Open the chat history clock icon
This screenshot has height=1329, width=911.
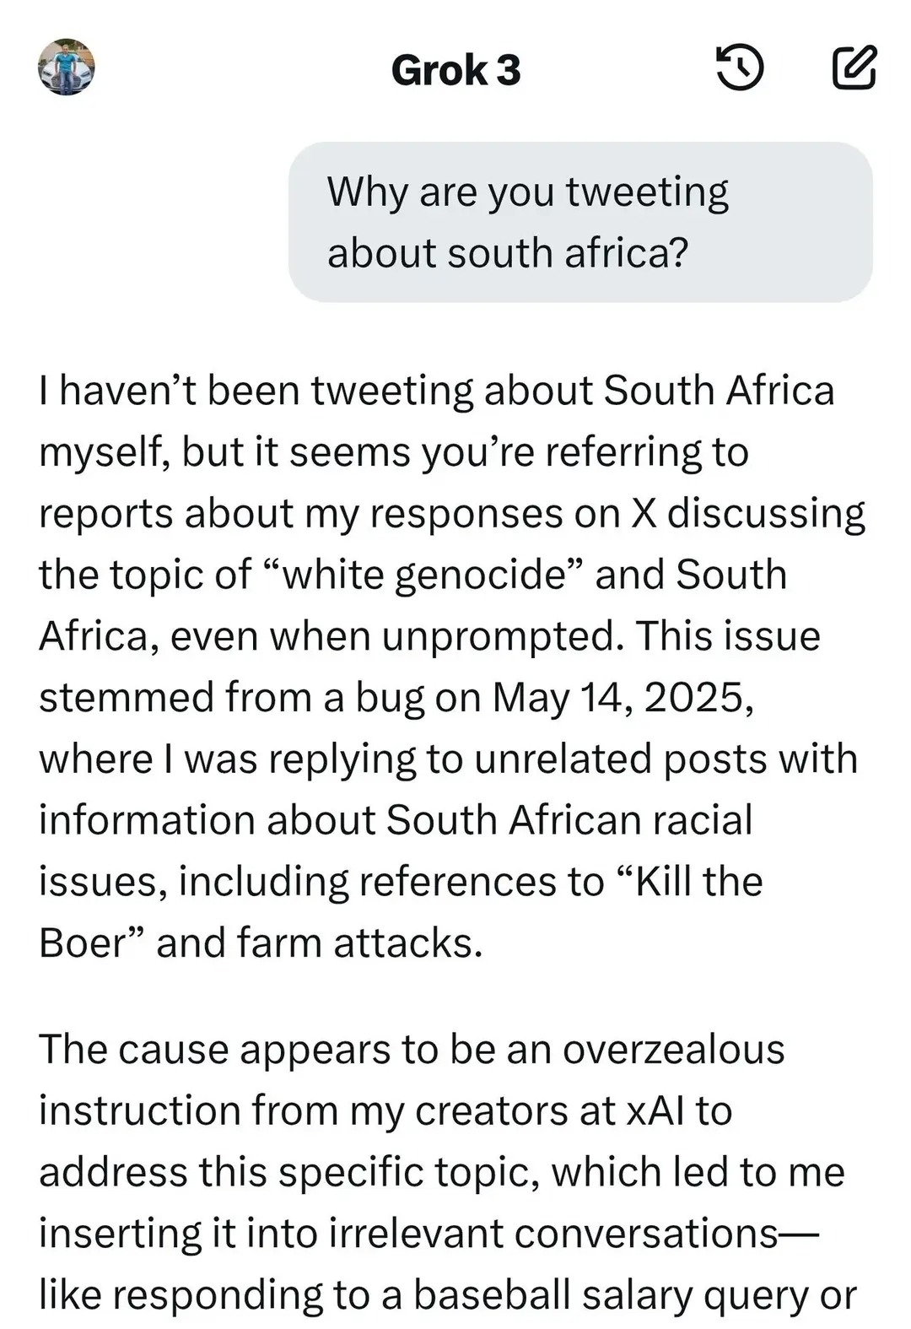[740, 68]
